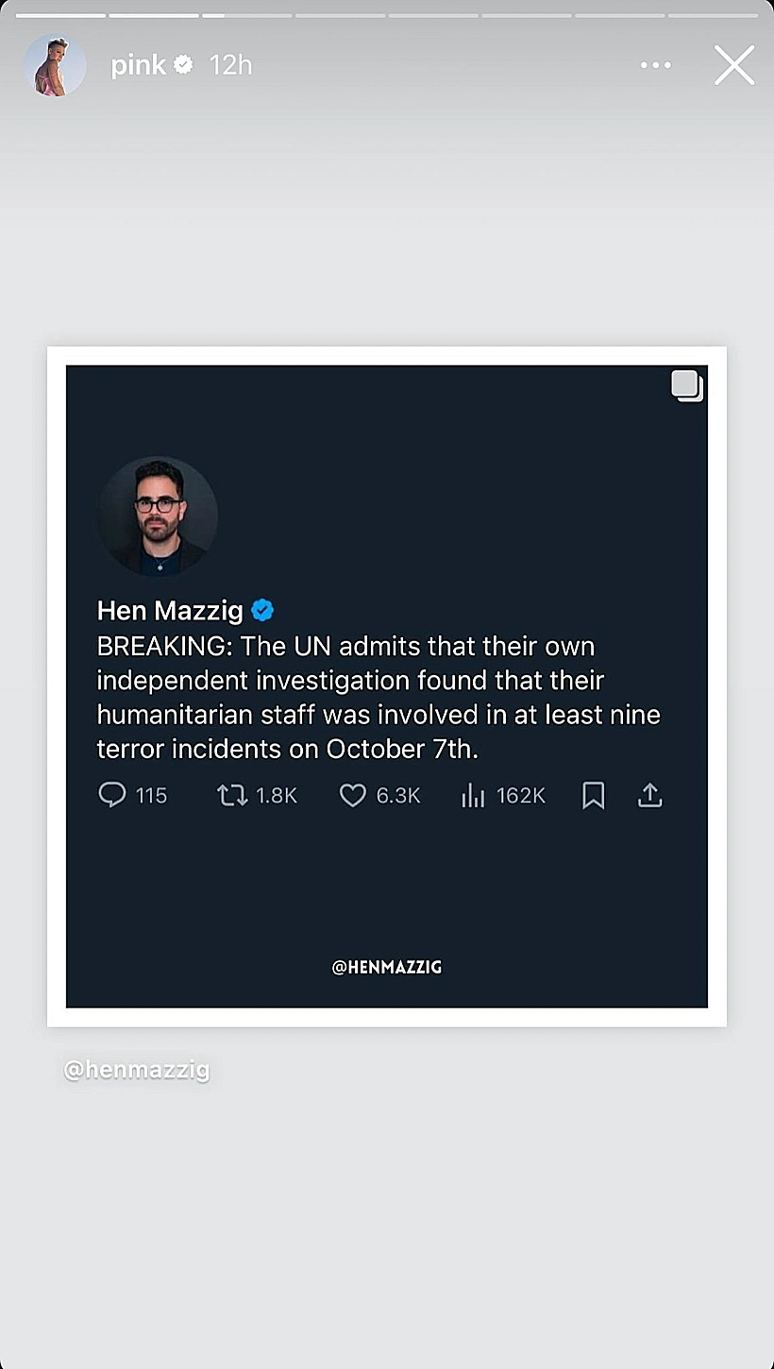This screenshot has width=774, height=1369.
Task: Click the reply comment bubble icon
Action: click(112, 795)
